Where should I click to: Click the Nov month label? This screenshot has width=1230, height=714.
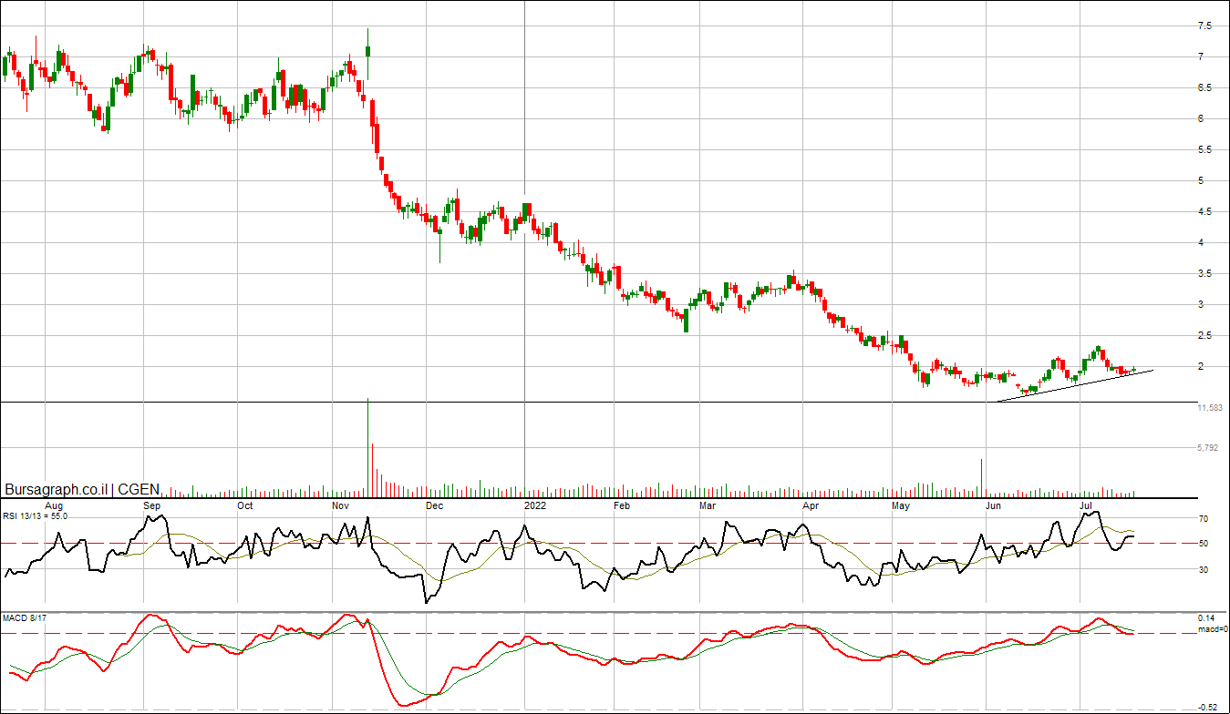point(341,505)
